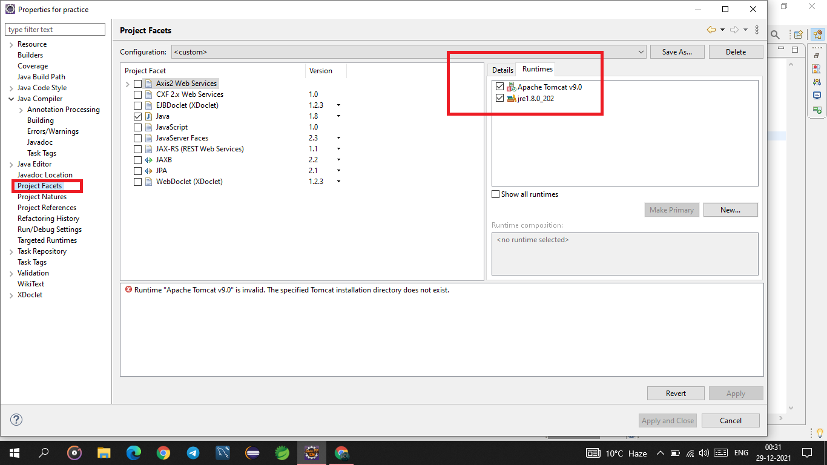Enable the Axis2 Web Services facet checkbox
The height and width of the screenshot is (465, 827).
coord(137,84)
